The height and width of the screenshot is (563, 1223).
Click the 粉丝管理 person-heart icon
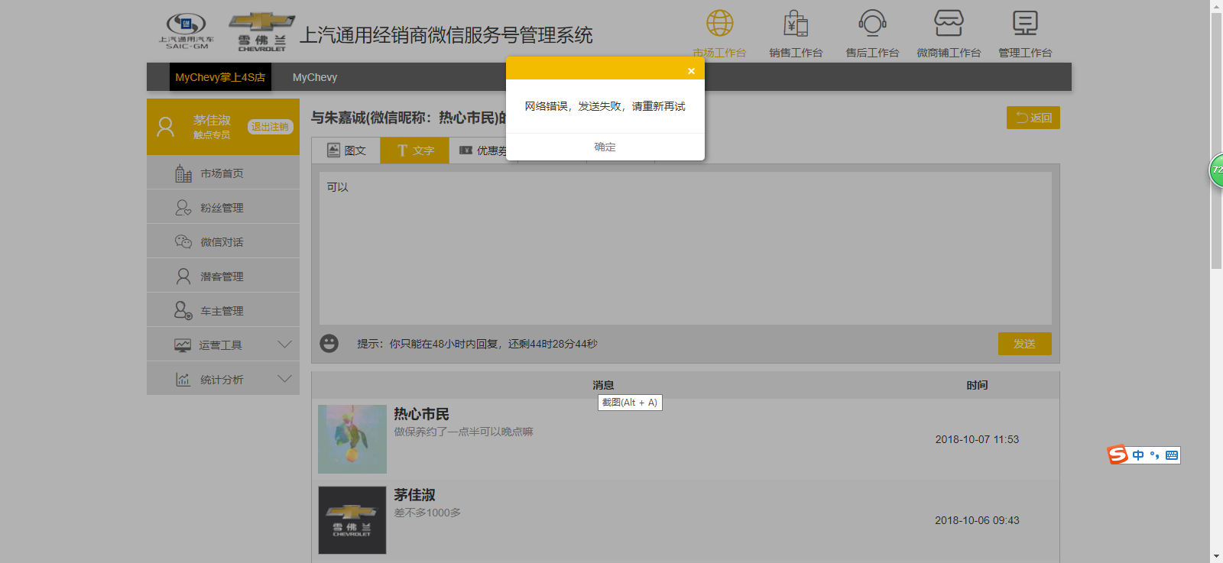click(x=183, y=208)
